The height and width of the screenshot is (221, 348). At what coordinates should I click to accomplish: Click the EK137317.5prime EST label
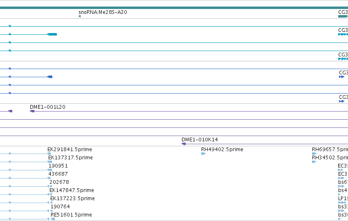coord(70,158)
